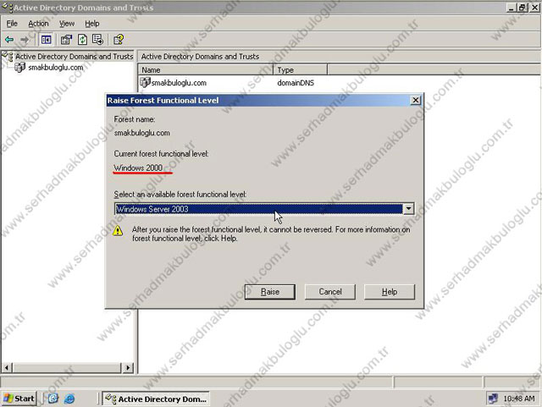542x407 pixels.
Task: Minimize the Active Directory Domains and Trusts window
Action: pyautogui.click(x=512, y=8)
